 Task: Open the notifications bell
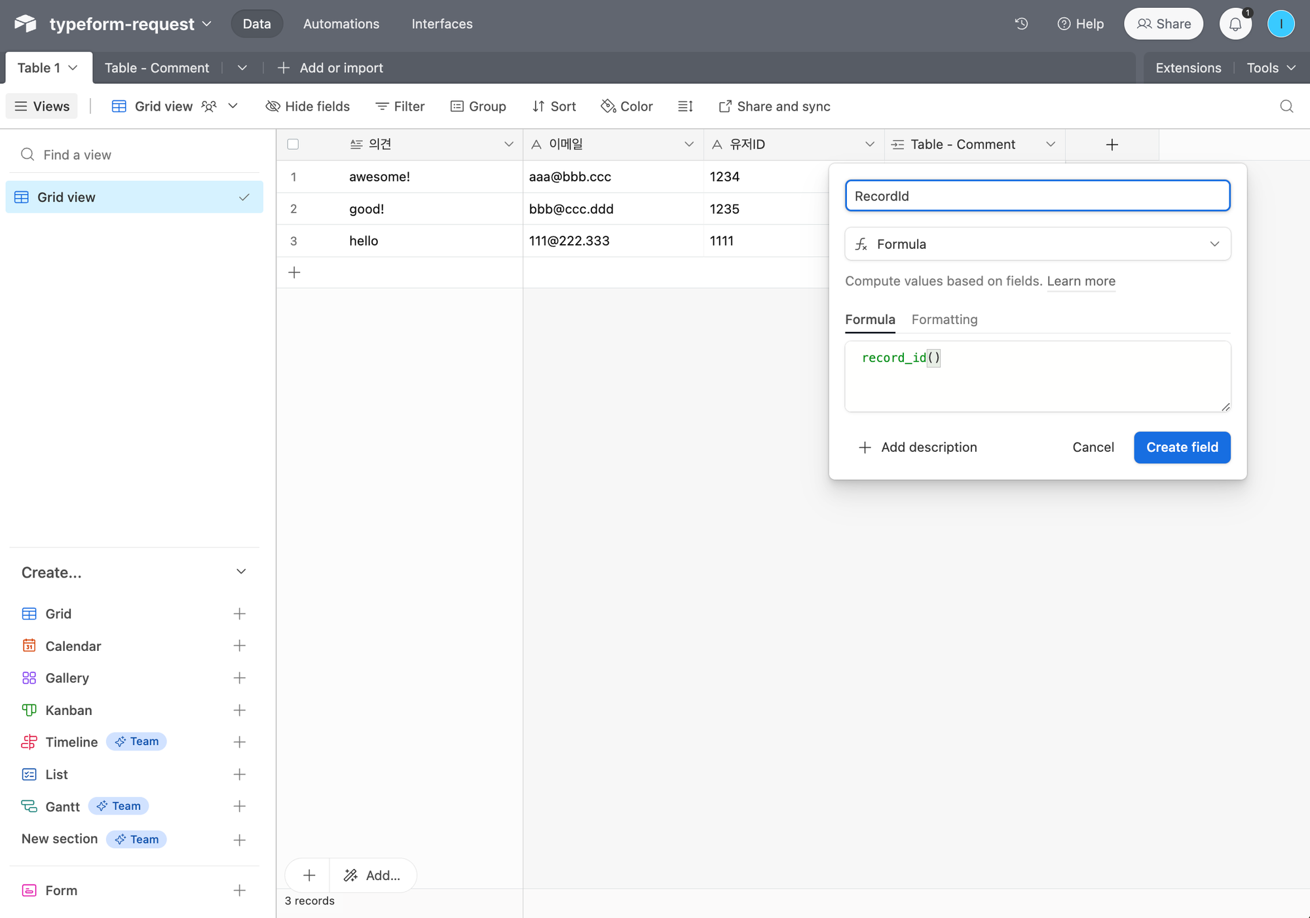pos(1235,24)
